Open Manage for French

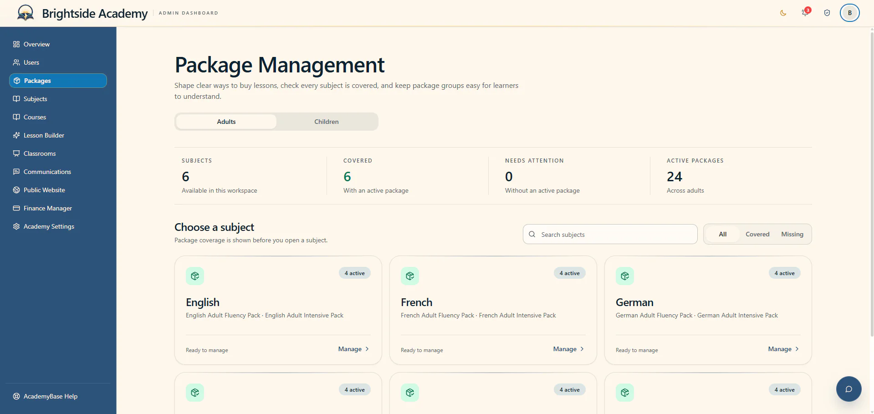(x=568, y=349)
